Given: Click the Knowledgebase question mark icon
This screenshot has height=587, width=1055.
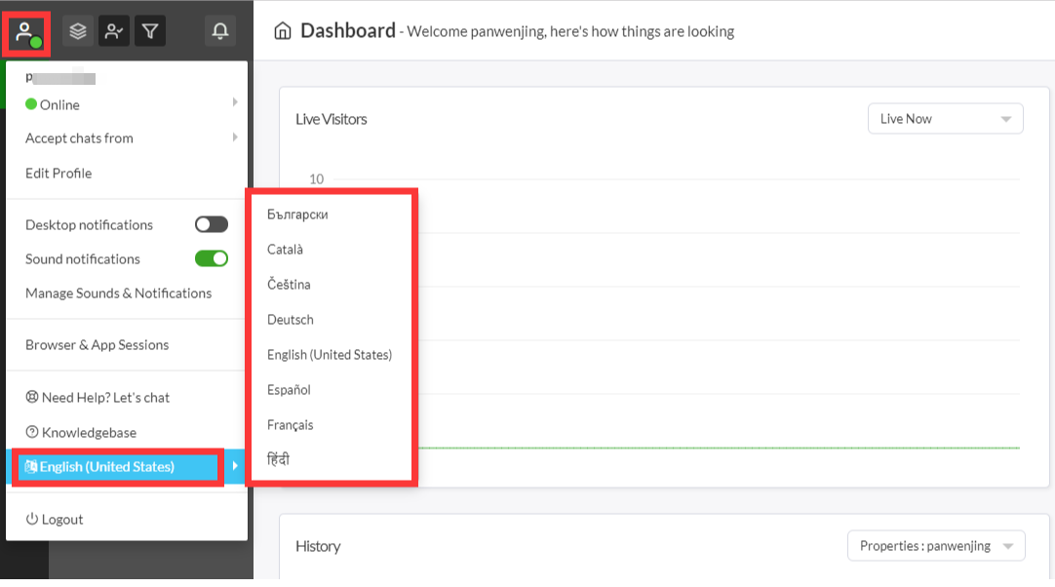Looking at the screenshot, I should [x=32, y=433].
